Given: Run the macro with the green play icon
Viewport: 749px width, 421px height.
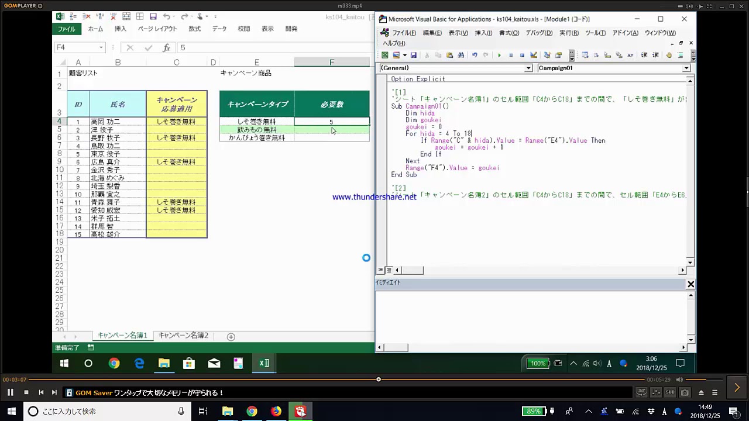Looking at the screenshot, I should click(499, 55).
